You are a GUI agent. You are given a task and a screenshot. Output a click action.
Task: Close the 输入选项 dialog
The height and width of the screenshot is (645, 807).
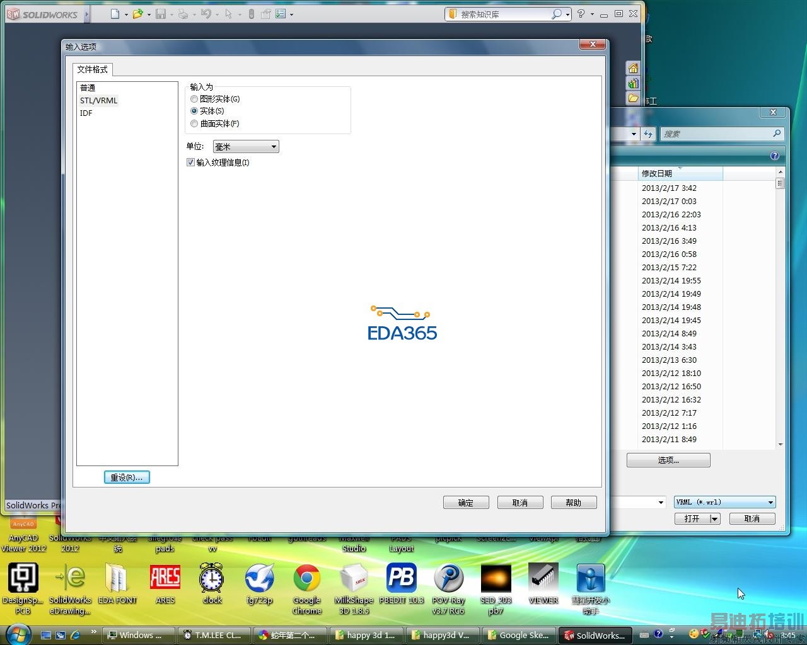[x=593, y=44]
